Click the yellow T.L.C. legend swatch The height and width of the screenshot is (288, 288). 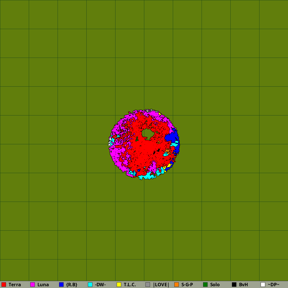[x=119, y=285]
